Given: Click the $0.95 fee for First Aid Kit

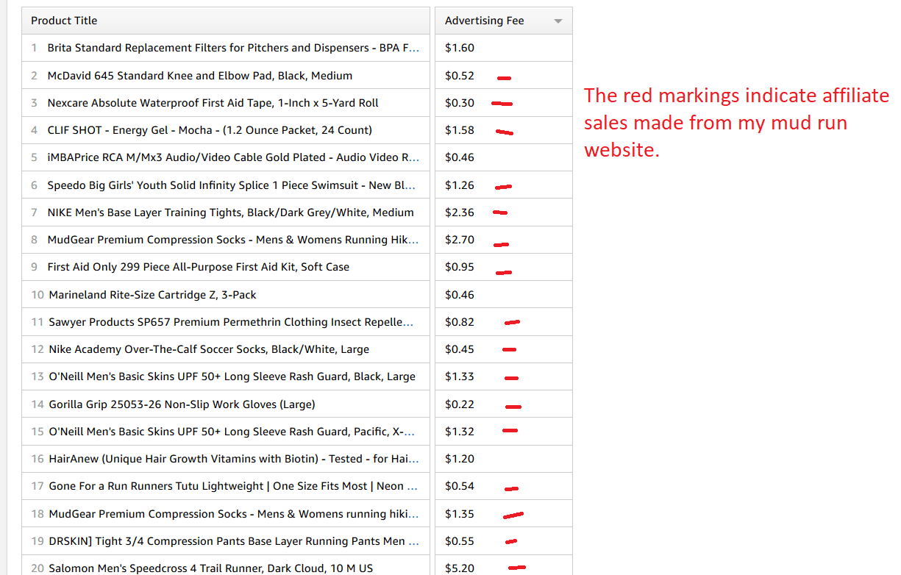Looking at the screenshot, I should [x=460, y=267].
